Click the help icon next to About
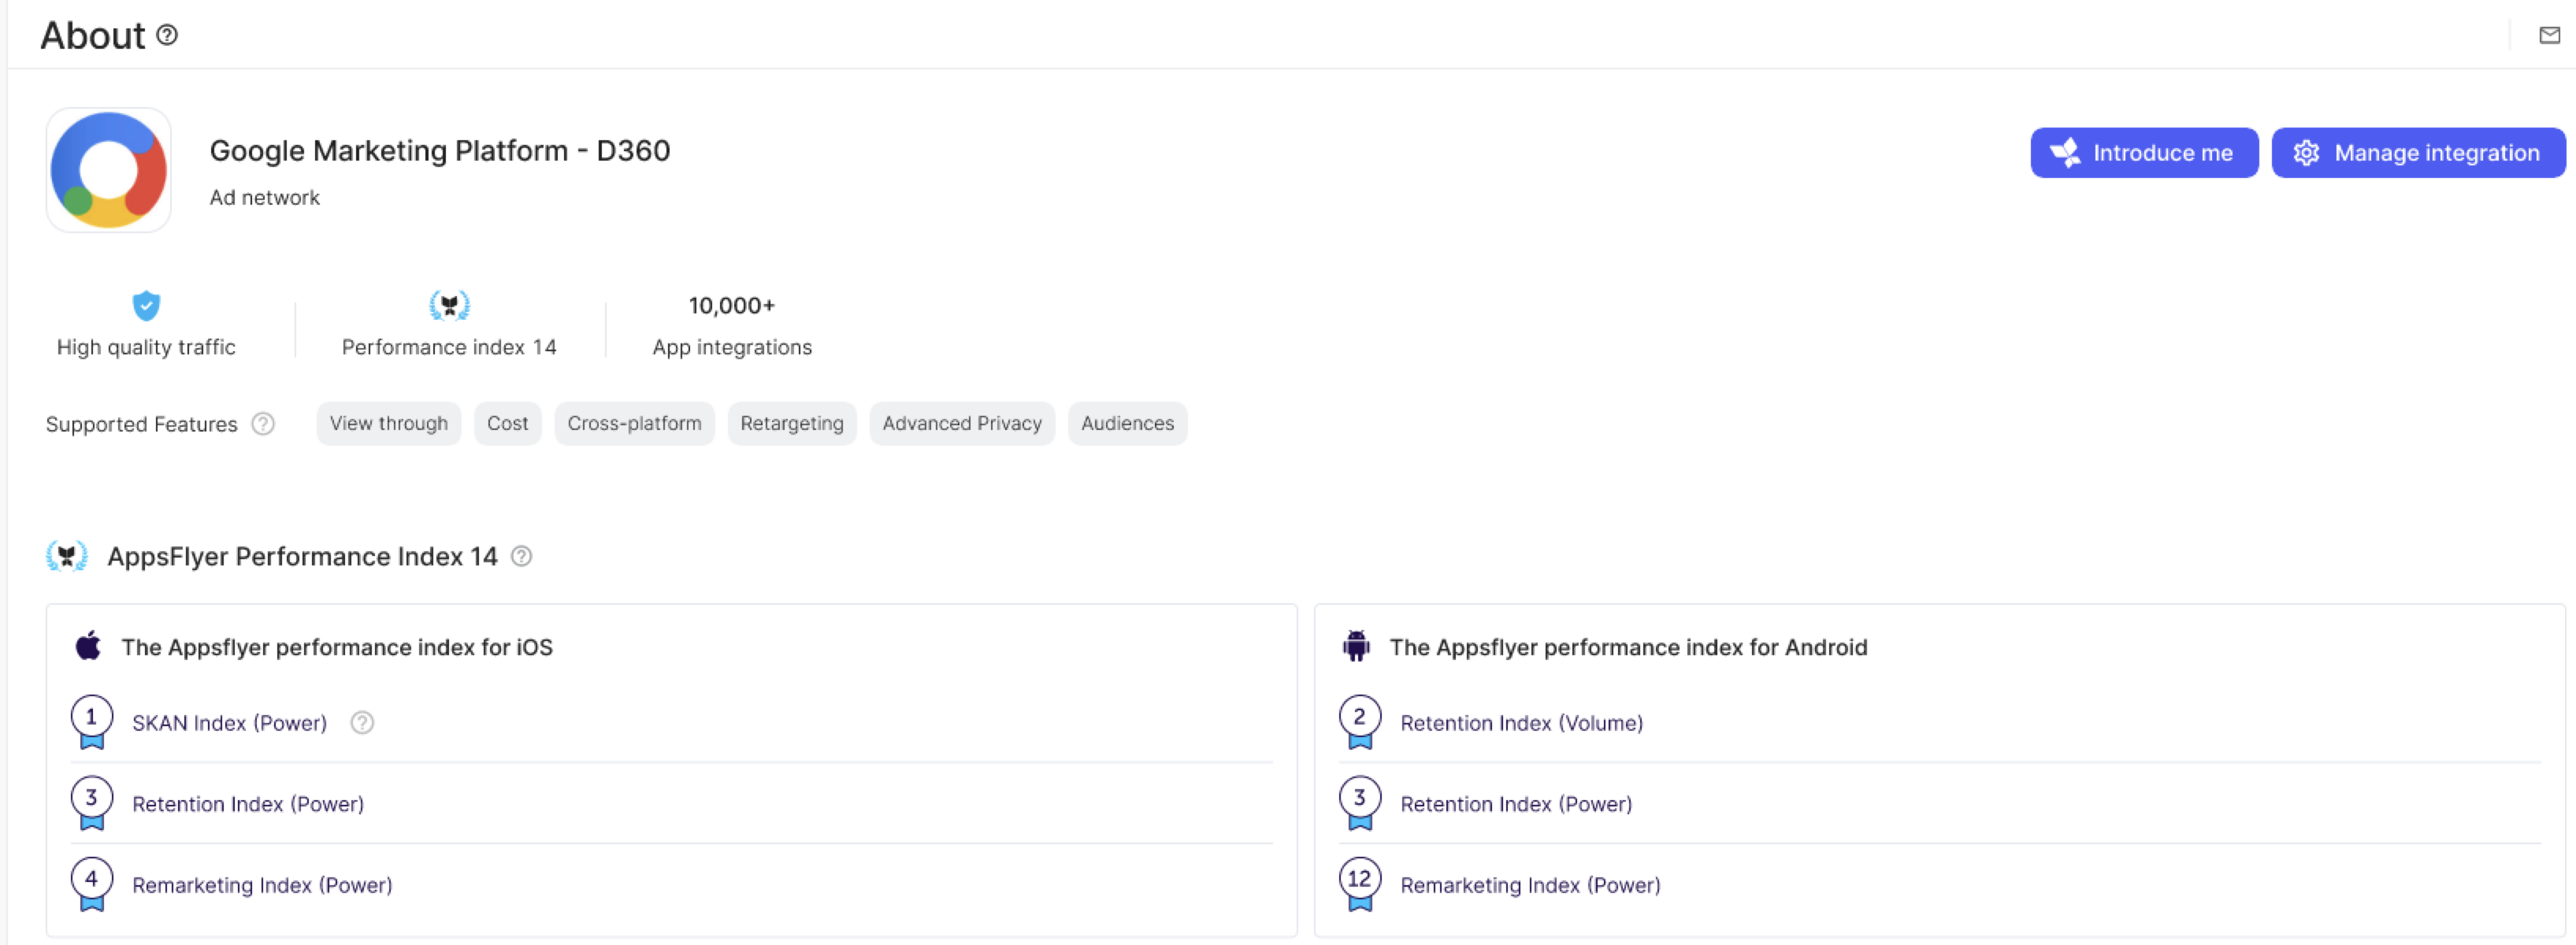Viewport: 2576px width, 945px height. pos(167,35)
